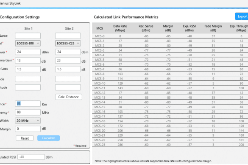Click data rate 258 in MCS-22 row
The image size is (248, 165).
click(x=120, y=140)
